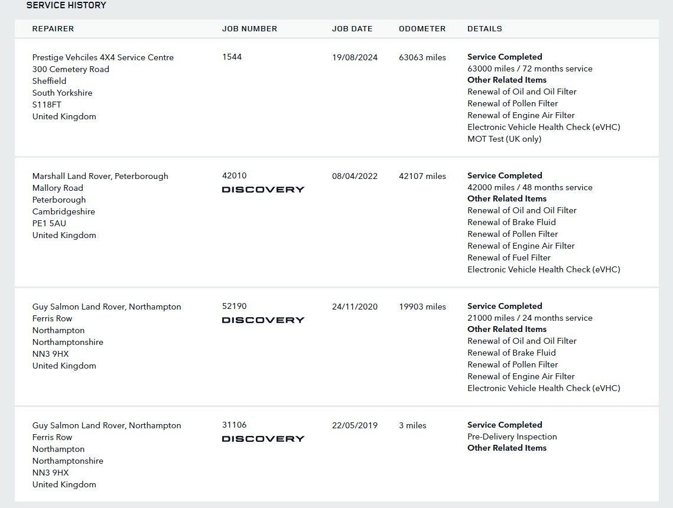Open Marshall Land Rover, Peterborough repairer name
This screenshot has width=673, height=508.
pyautogui.click(x=100, y=176)
